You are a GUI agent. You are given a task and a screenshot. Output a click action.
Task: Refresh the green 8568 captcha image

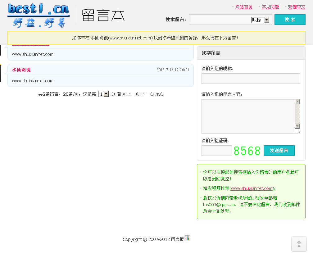pyautogui.click(x=247, y=151)
